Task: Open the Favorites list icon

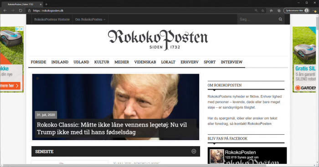Action: [271, 10]
